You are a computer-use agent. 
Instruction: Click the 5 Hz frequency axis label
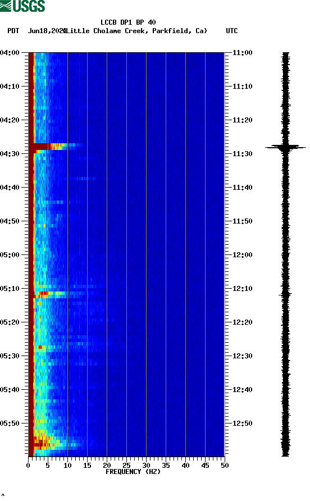click(48, 466)
